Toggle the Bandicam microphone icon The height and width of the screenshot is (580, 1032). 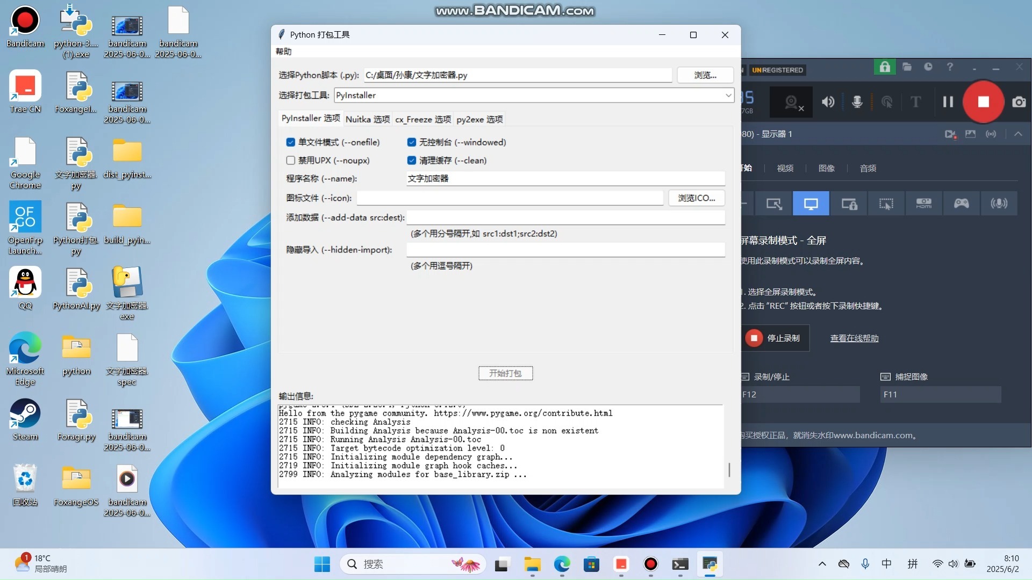(x=857, y=102)
